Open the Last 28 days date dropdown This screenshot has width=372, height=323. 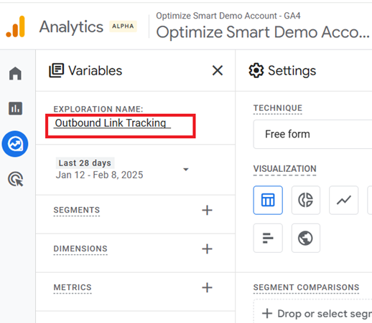(186, 169)
